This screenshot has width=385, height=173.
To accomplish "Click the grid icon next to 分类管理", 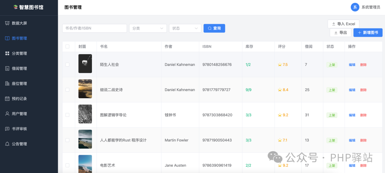I will pyautogui.click(x=7, y=53).
